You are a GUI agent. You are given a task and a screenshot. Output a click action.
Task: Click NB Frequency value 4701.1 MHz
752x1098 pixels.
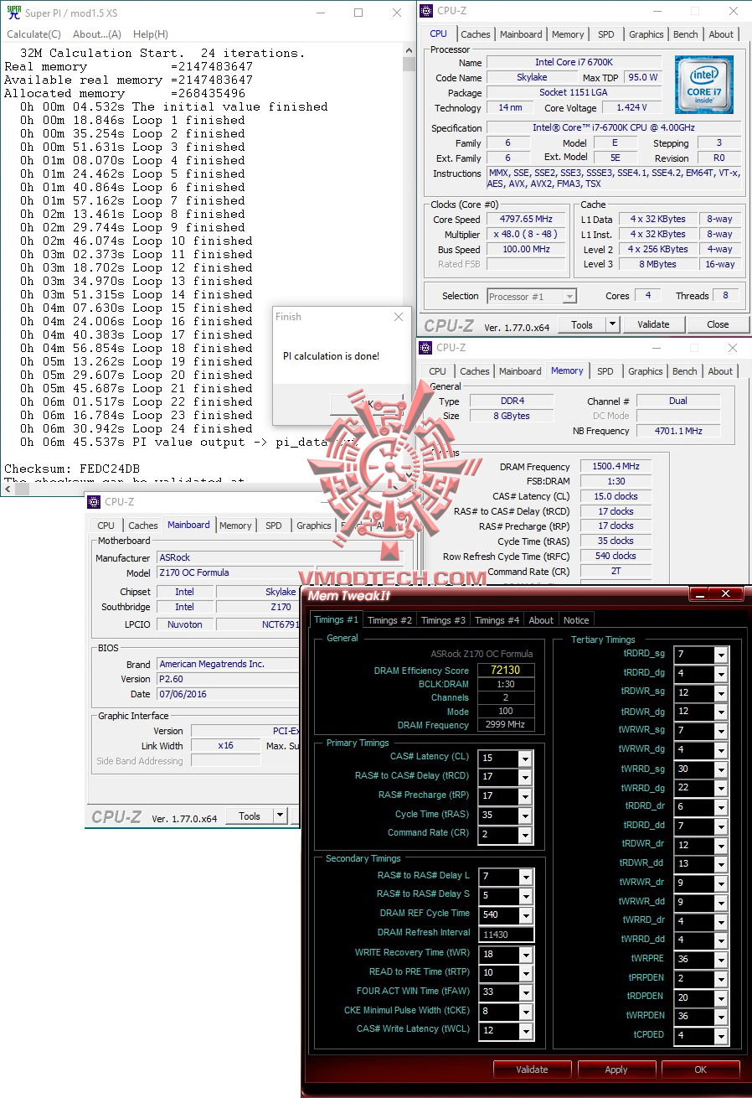pos(678,431)
